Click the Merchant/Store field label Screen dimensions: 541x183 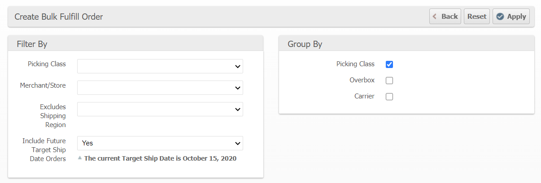[x=43, y=85]
